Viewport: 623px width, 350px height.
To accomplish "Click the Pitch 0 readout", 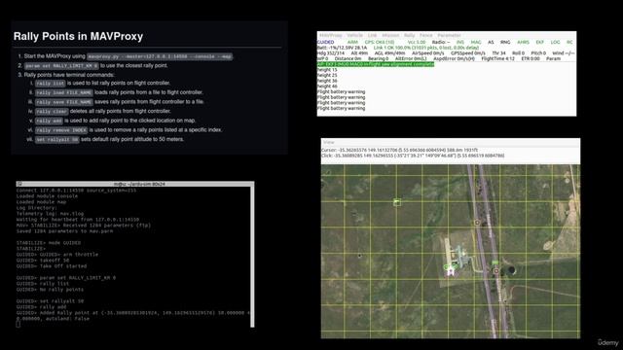I will tap(538, 53).
